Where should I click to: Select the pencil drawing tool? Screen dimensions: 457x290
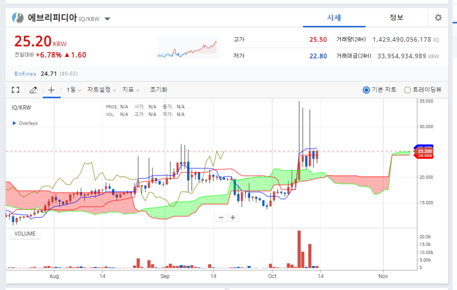coord(33,90)
